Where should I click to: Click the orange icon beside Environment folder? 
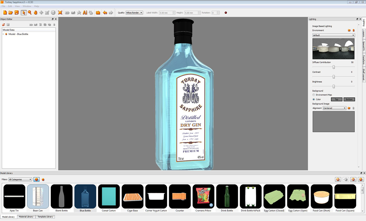coord(353,30)
